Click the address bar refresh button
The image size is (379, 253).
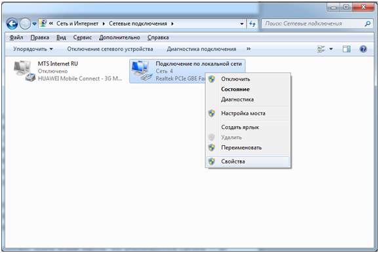click(x=252, y=24)
